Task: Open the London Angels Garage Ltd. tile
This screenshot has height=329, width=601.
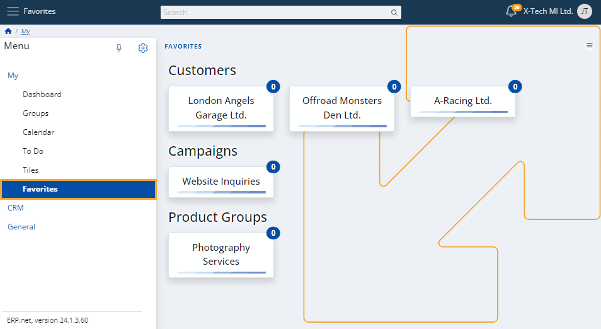Action: click(x=221, y=108)
